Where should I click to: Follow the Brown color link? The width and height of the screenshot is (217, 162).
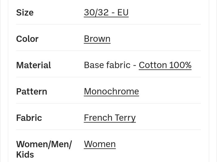point(97,39)
